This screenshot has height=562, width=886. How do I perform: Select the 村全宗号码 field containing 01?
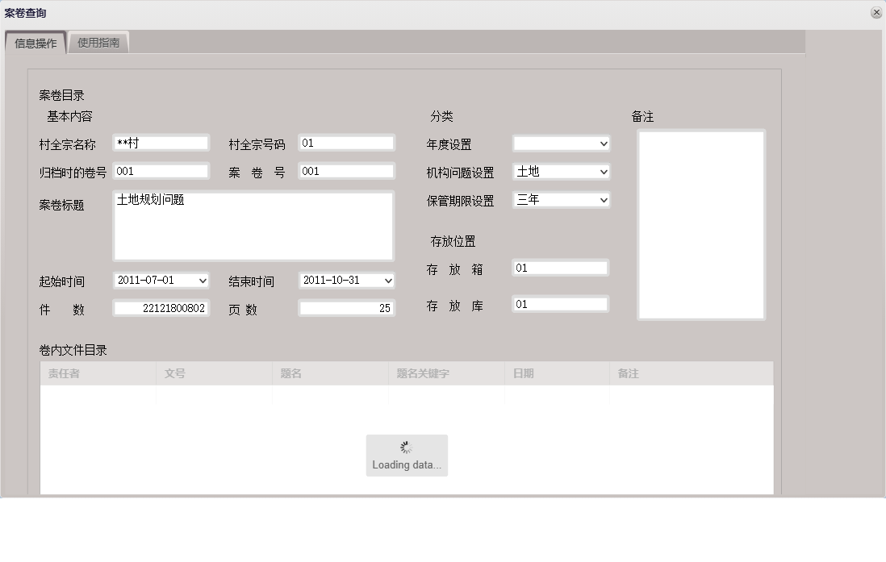click(345, 142)
